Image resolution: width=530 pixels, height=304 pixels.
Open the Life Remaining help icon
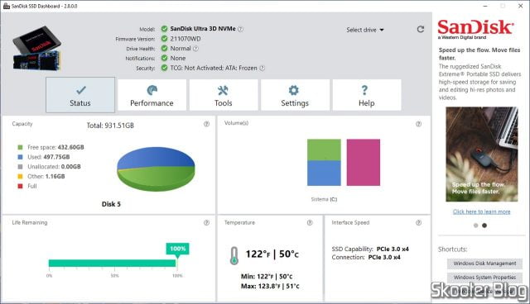(x=206, y=222)
